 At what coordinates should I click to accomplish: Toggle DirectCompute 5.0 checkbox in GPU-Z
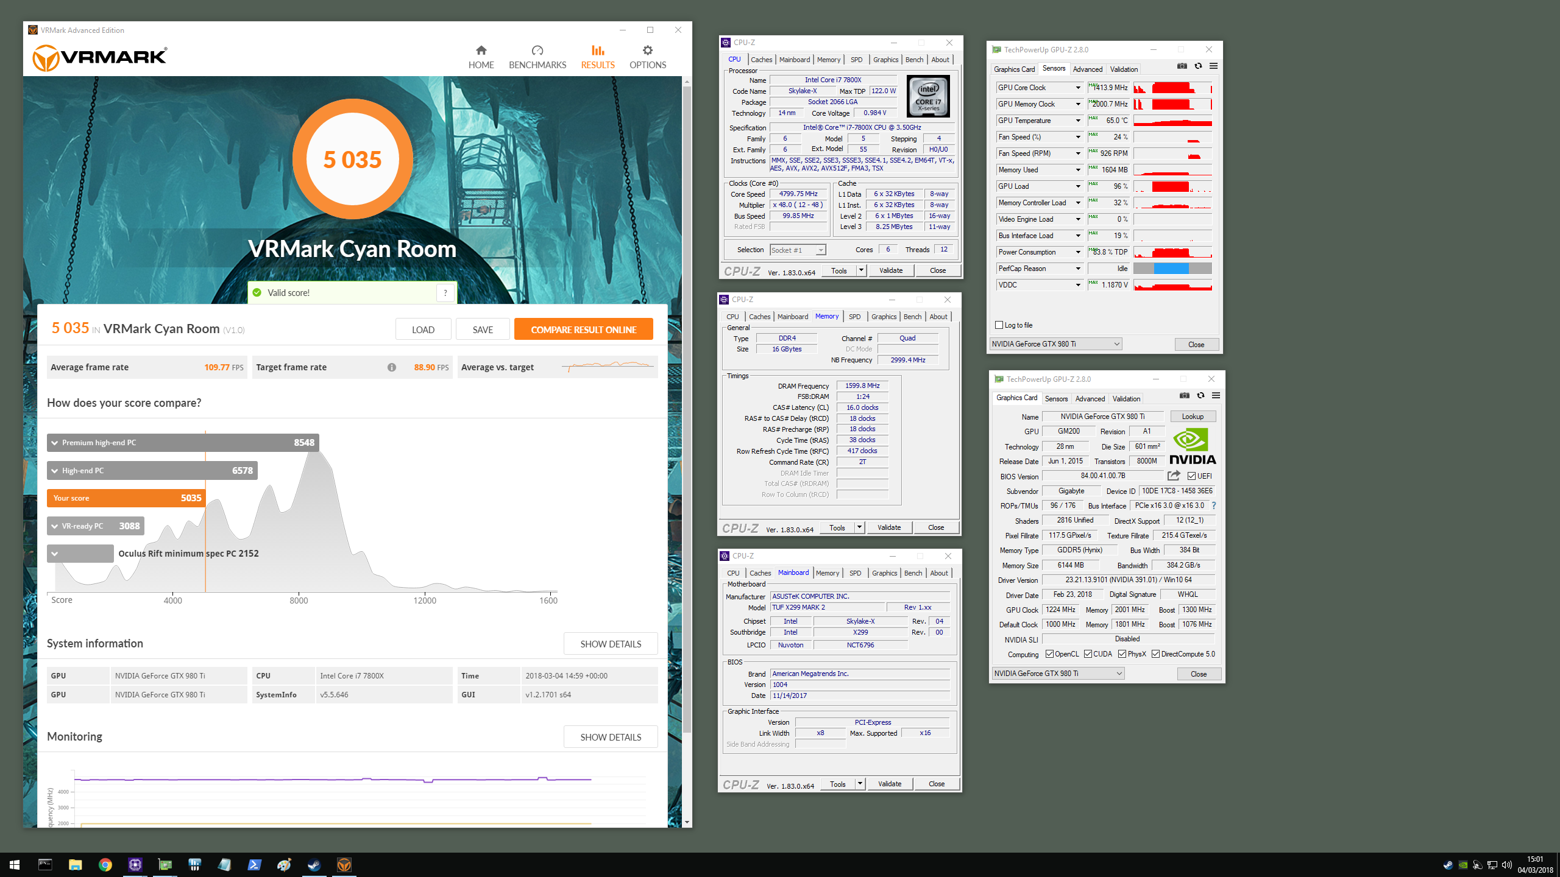(1155, 654)
